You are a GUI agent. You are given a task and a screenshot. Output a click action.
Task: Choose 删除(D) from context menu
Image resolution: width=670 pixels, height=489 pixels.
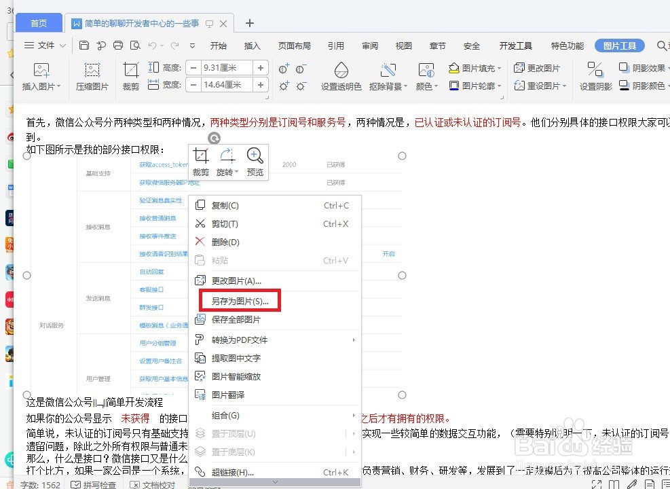[275, 242]
